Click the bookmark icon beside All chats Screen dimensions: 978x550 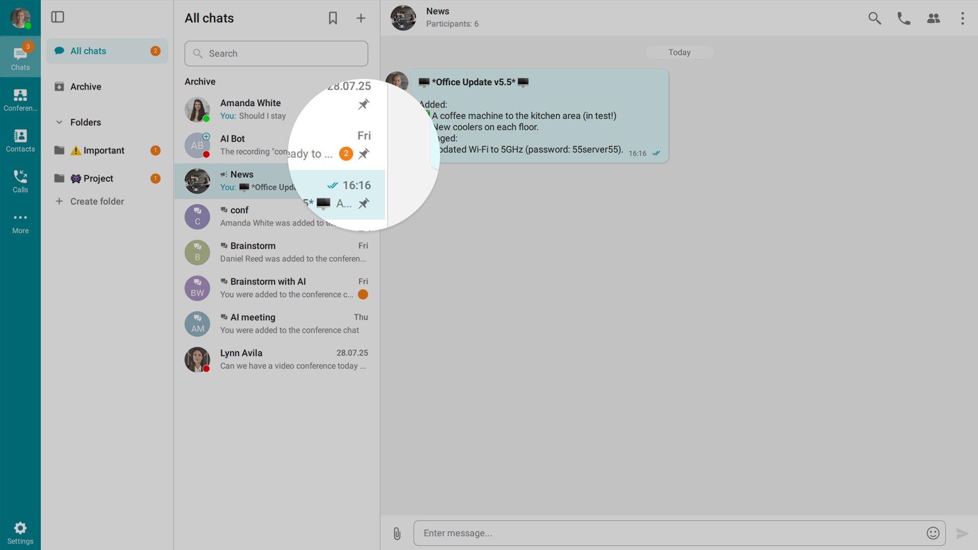(x=333, y=18)
